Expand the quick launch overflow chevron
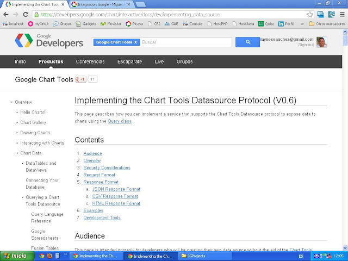 tap(65, 254)
